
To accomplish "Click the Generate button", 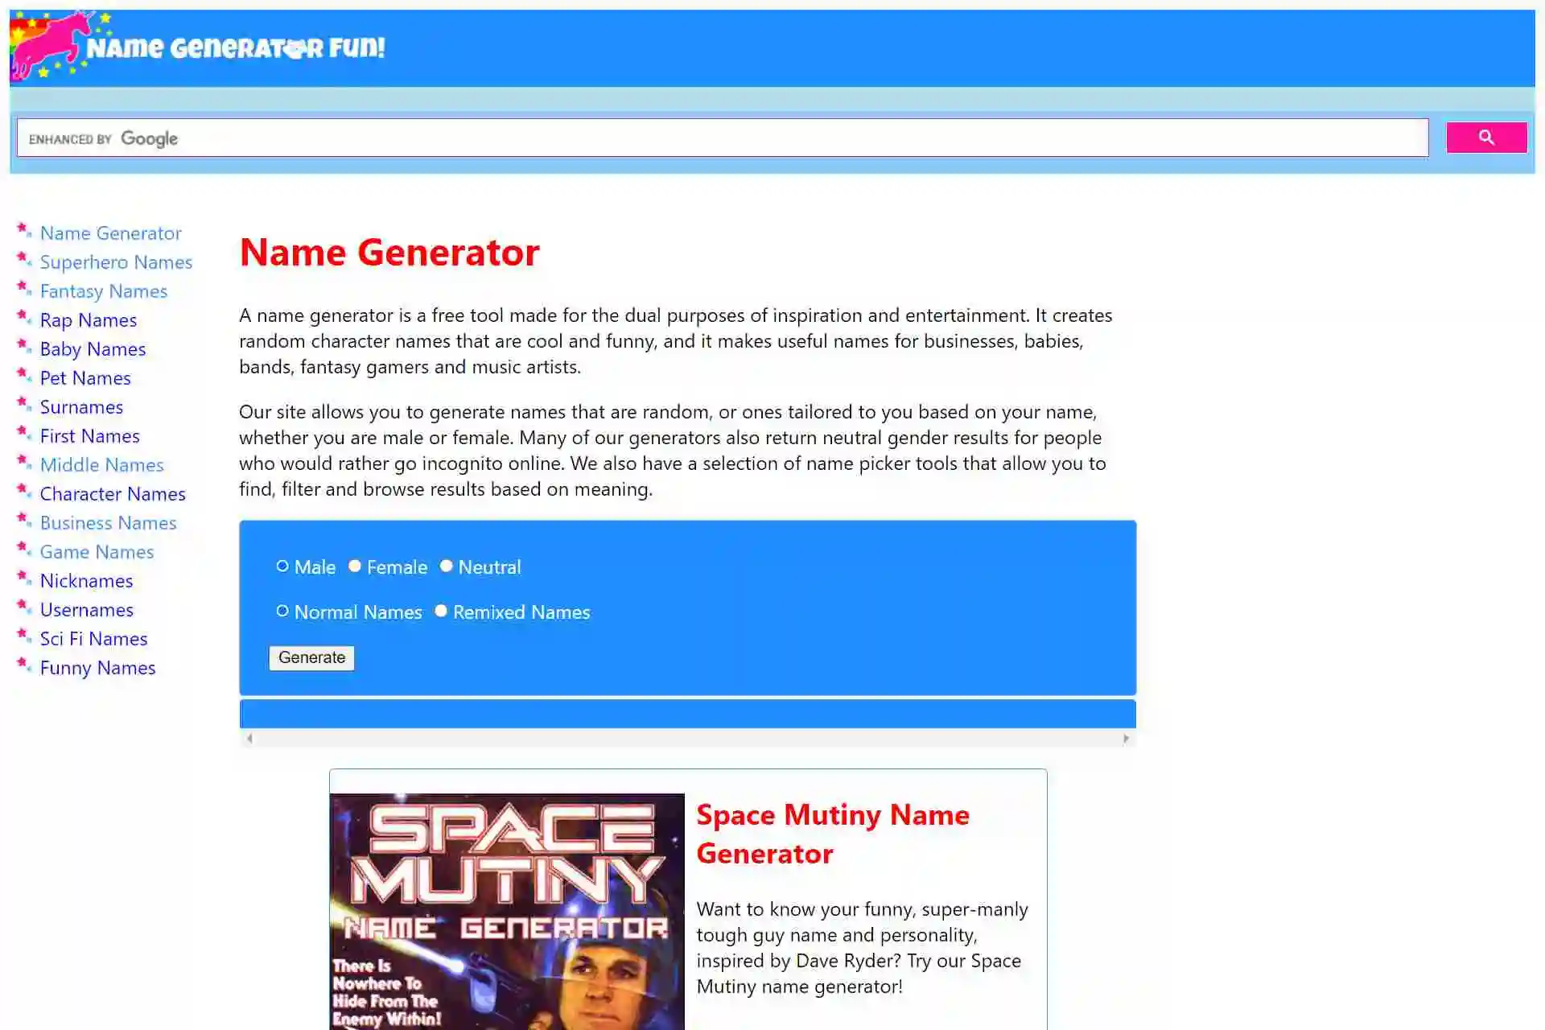I will click(311, 657).
